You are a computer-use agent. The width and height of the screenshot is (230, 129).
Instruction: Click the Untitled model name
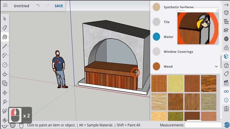22,6
